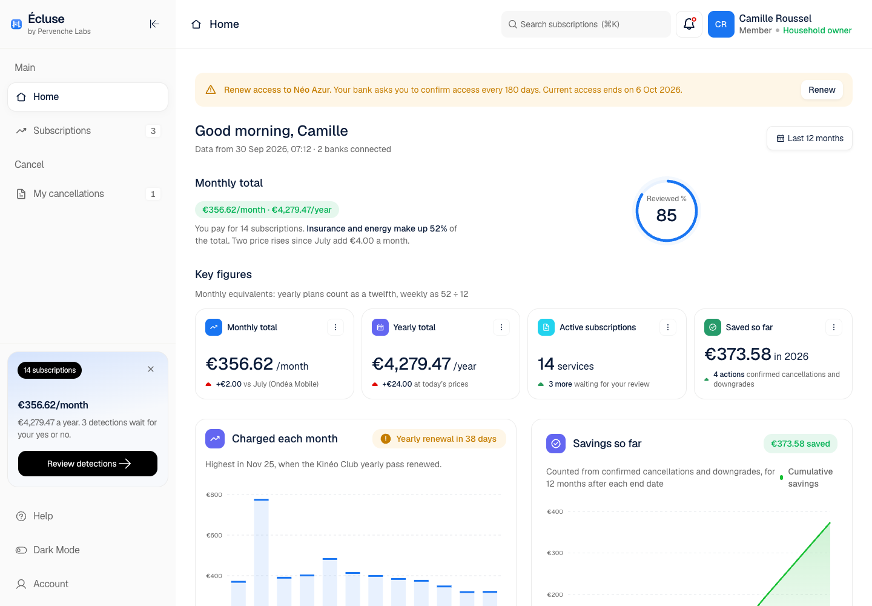This screenshot has width=872, height=606.
Task: Open Yearly total card options menu
Action: point(501,327)
